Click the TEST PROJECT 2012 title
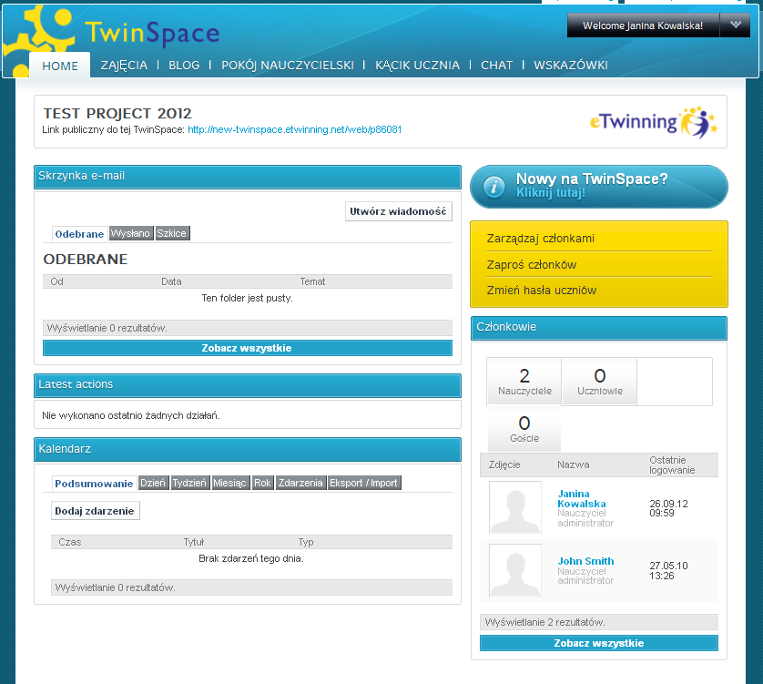 (117, 114)
